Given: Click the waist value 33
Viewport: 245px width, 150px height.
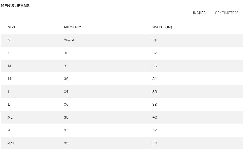Looking at the screenshot, I should click(x=155, y=66).
